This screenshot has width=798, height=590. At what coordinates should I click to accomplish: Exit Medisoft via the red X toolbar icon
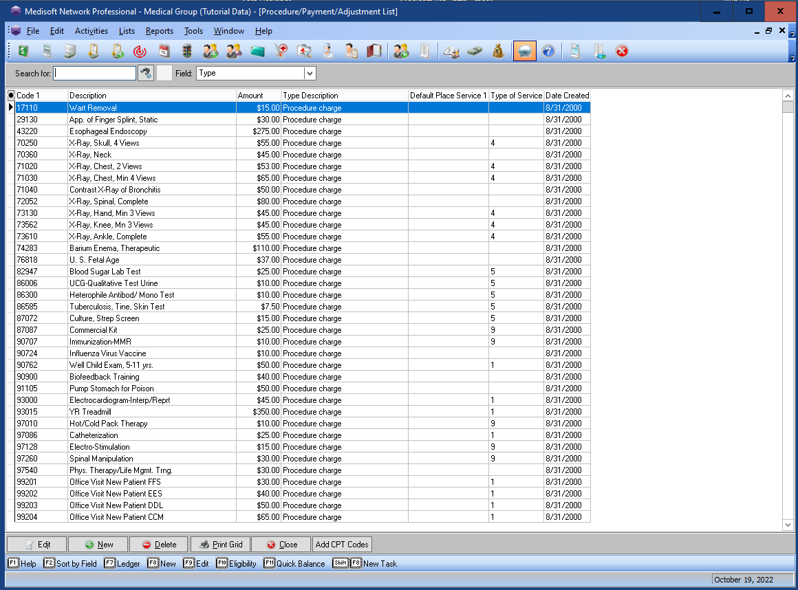(622, 50)
